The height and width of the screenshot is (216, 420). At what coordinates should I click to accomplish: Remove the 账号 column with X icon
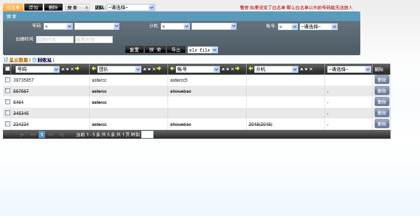coord(232,69)
